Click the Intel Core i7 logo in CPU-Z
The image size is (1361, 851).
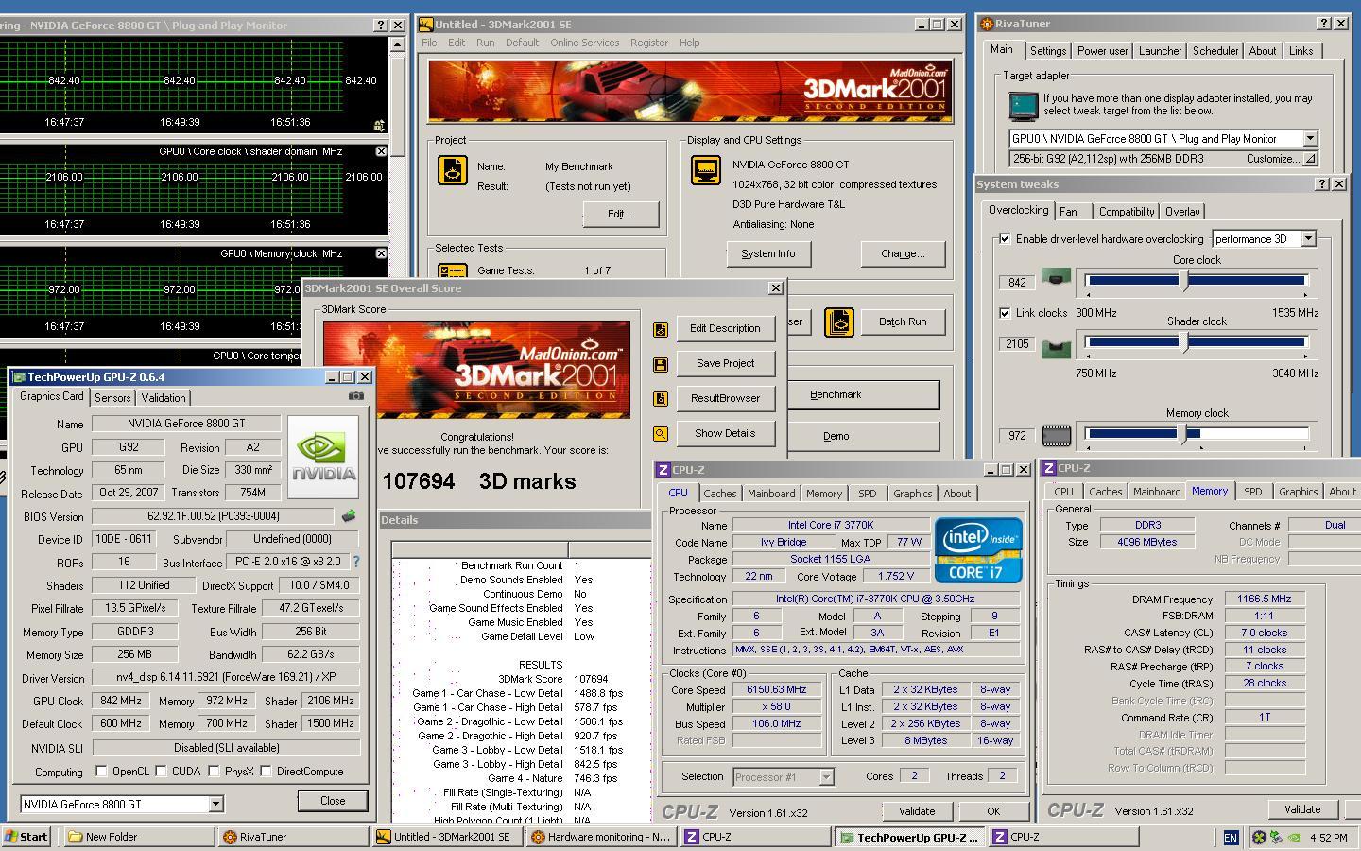(978, 549)
